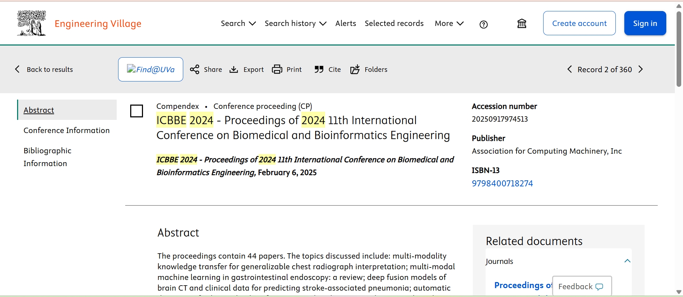Jump to Conference Information section
683x297 pixels.
pos(67,131)
